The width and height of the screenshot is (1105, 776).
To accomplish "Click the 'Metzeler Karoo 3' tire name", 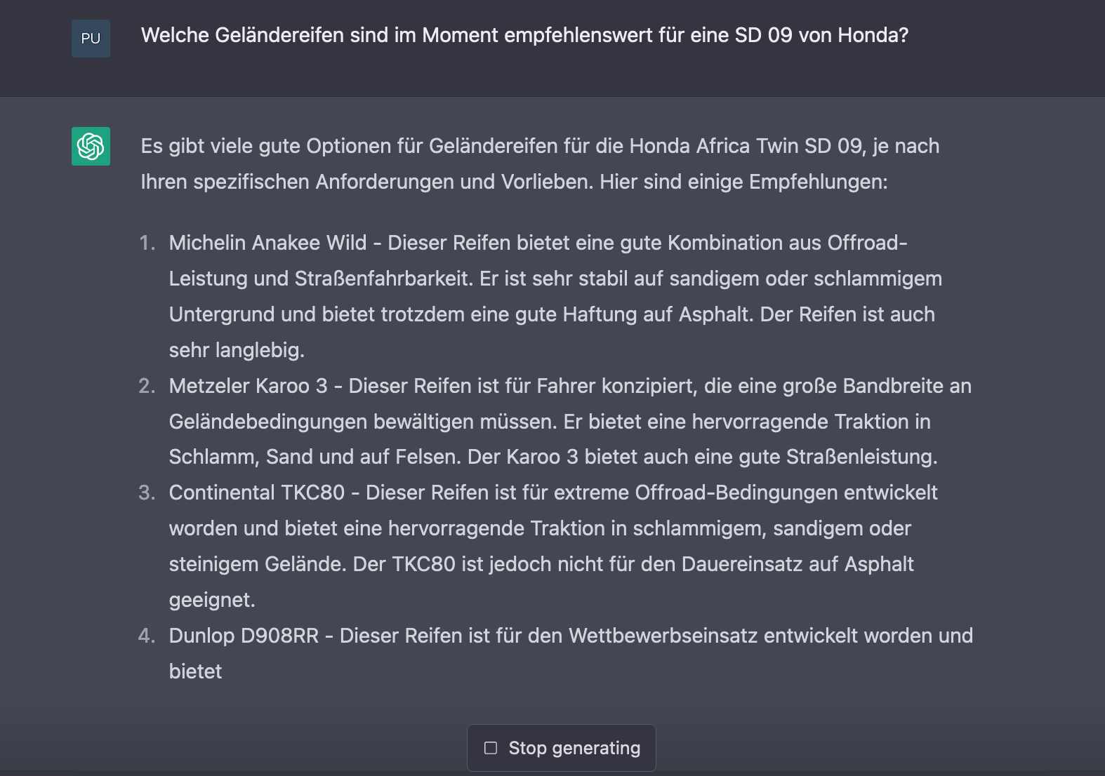I will (x=248, y=386).
